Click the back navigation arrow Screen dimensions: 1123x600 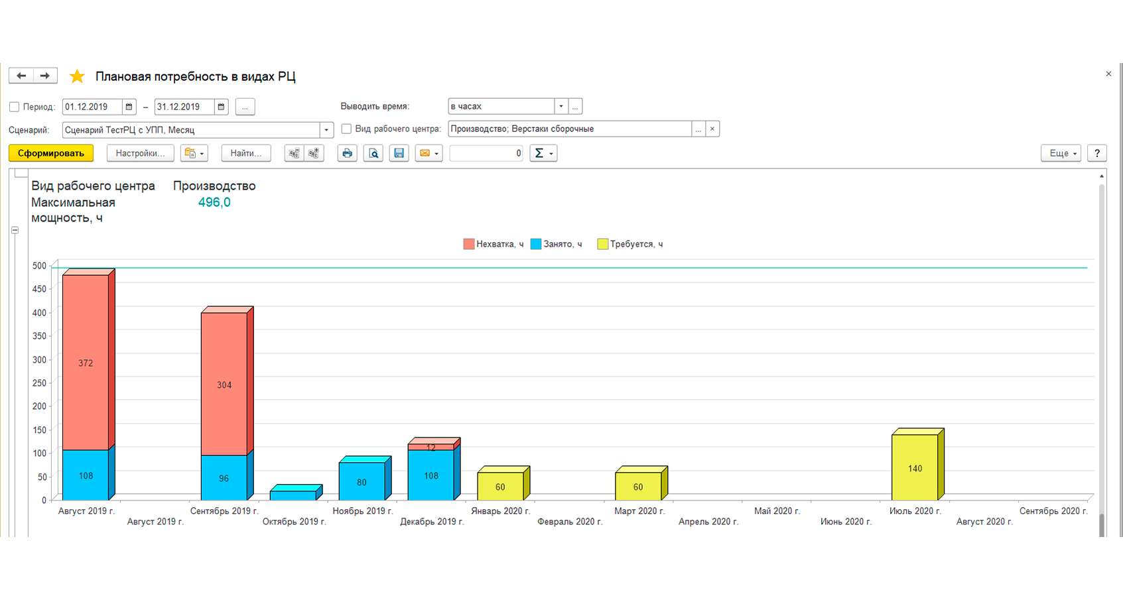point(21,76)
